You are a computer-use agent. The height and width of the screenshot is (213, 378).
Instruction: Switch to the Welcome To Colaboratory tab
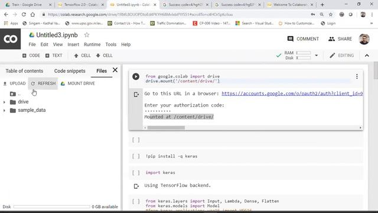coord(290,5)
